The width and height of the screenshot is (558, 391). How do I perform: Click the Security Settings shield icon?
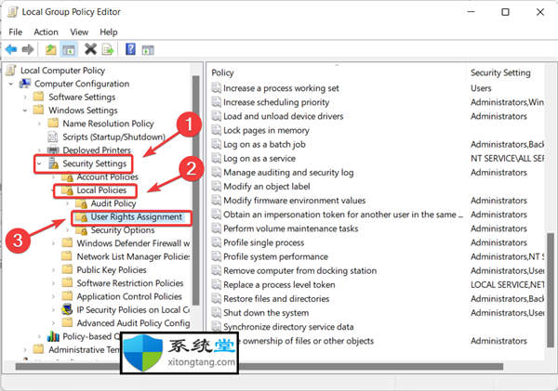pos(54,163)
